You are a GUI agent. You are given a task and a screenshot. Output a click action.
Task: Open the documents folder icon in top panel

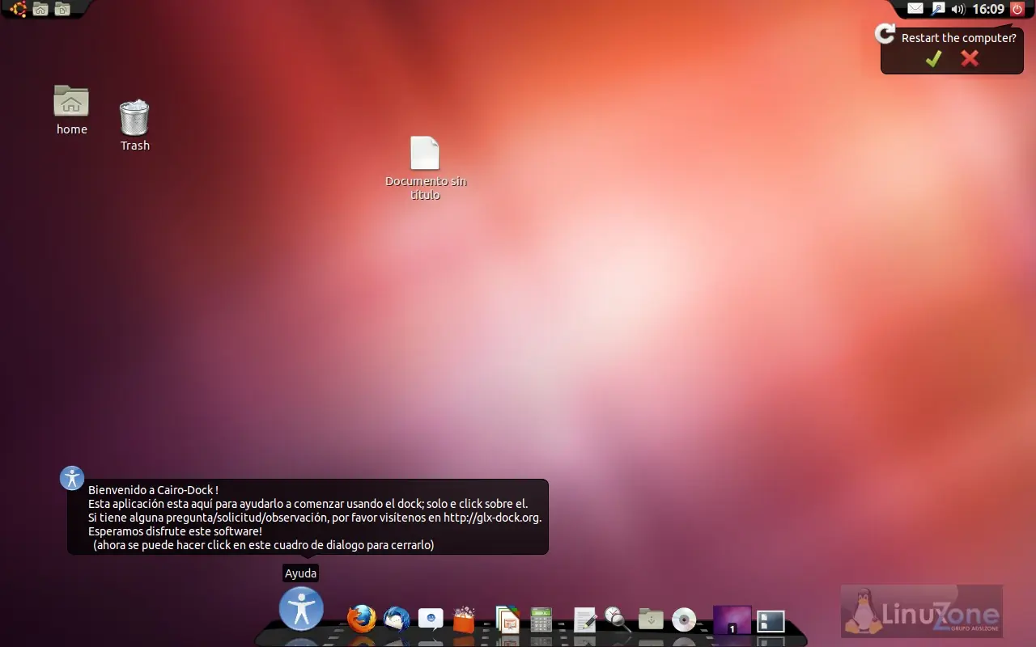click(62, 9)
